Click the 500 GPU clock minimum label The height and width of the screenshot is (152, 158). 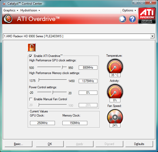32,68
